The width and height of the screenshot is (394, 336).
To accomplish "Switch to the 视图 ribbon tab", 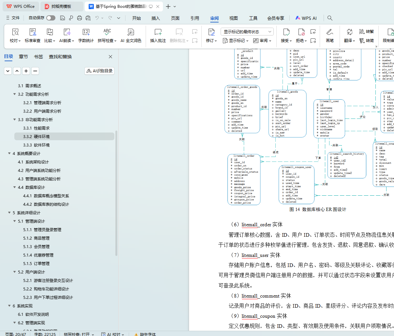I will [x=233, y=18].
